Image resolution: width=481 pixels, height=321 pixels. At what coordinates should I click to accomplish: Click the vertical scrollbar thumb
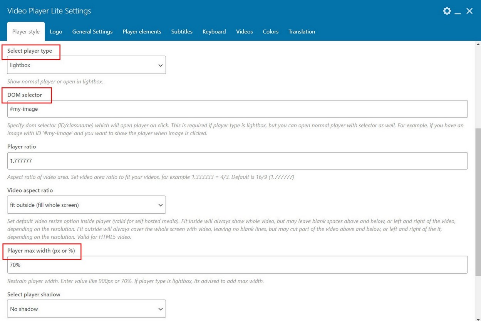[478, 201]
